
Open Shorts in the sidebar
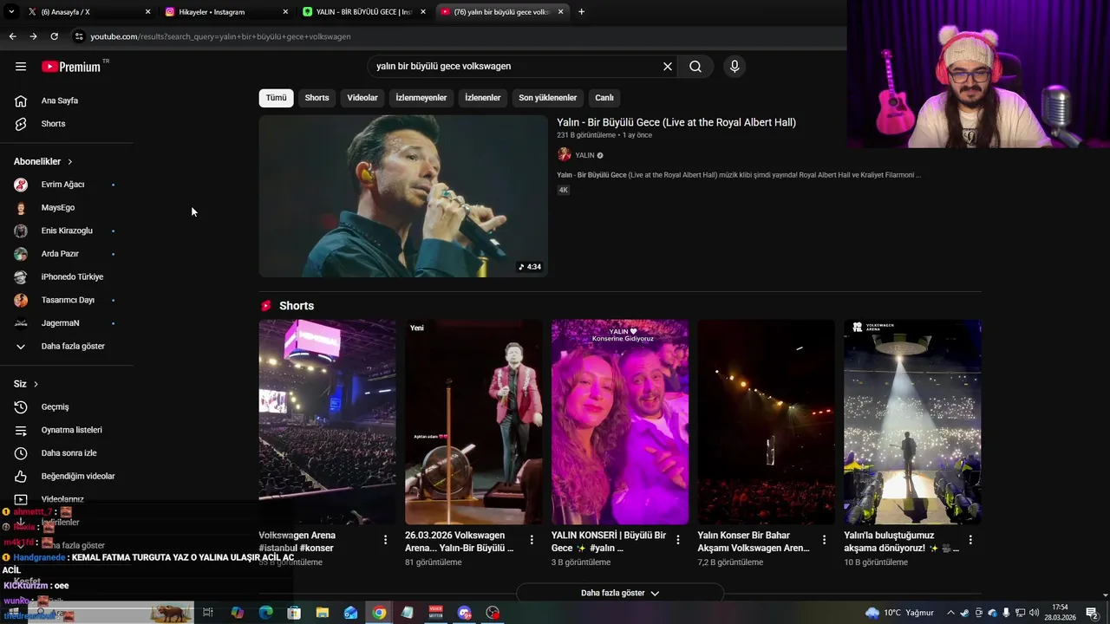[53, 124]
